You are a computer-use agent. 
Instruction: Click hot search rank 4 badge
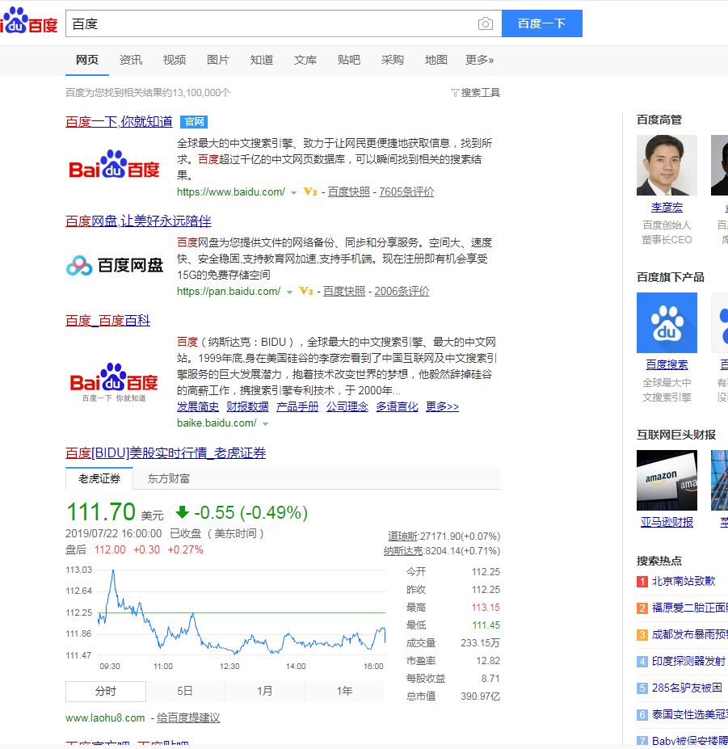642,662
